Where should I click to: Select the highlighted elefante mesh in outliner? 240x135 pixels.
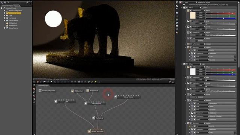tap(13, 13)
